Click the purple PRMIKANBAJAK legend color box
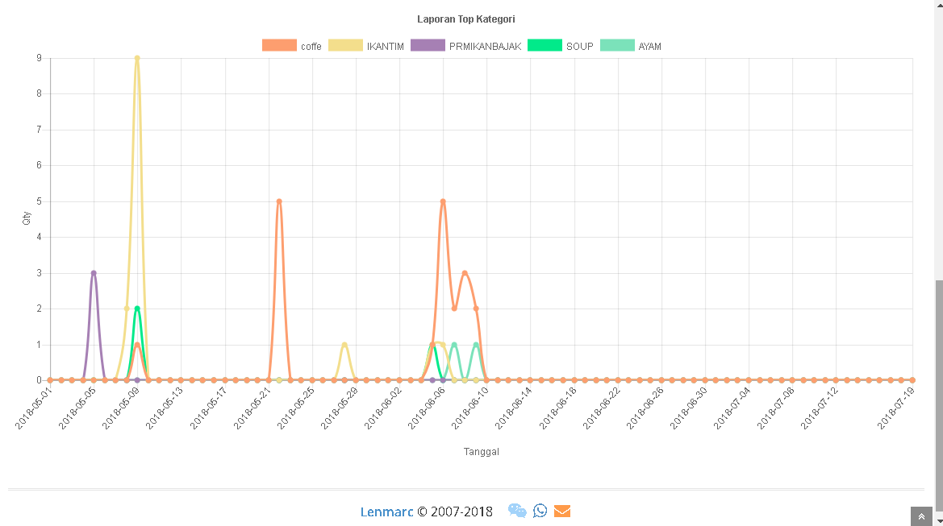Viewport: 943px width, 526px height. 428,46
